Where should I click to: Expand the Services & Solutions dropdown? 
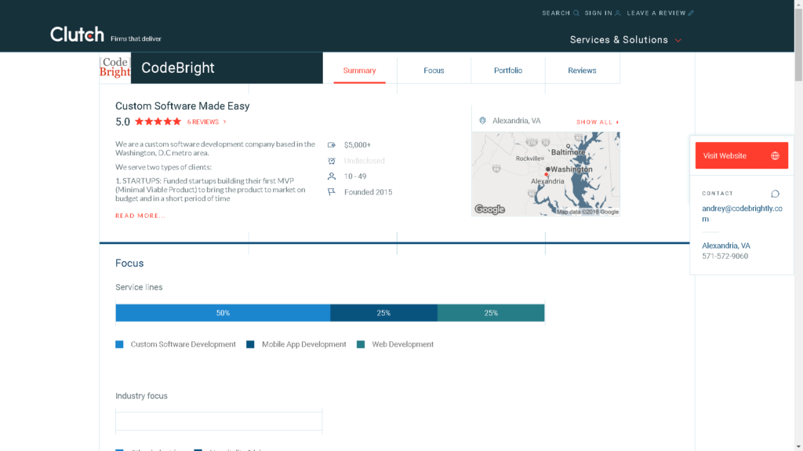point(625,40)
